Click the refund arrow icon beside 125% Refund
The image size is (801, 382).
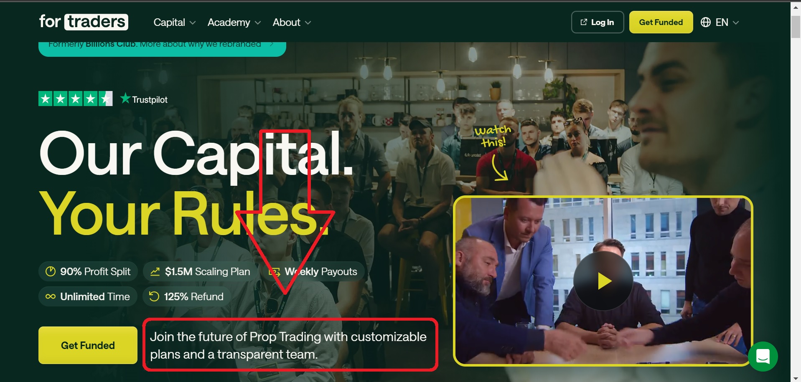(x=154, y=296)
